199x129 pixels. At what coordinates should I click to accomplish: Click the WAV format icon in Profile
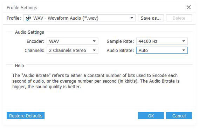click(28, 18)
